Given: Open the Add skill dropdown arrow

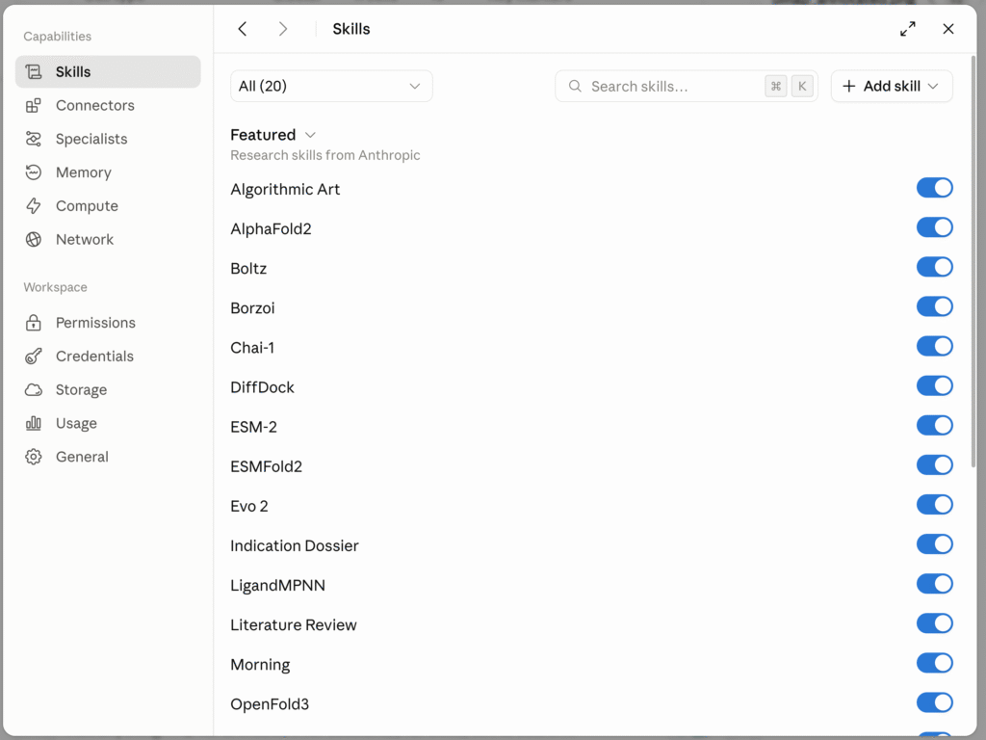Looking at the screenshot, I should point(933,86).
